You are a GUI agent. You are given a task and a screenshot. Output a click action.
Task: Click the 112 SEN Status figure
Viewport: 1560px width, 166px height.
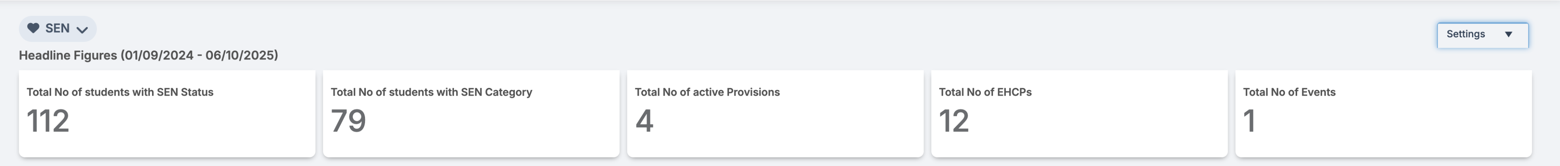coord(48,121)
